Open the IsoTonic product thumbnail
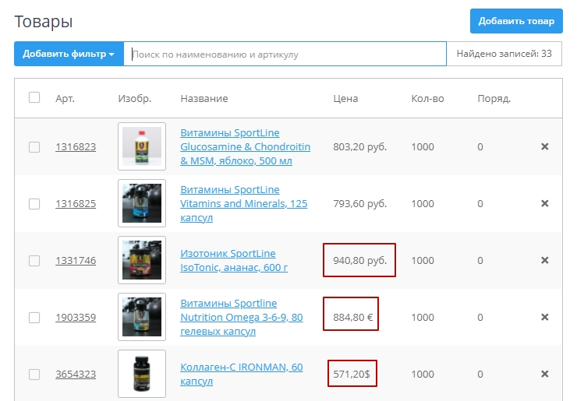This screenshot has width=577, height=401. (x=142, y=260)
